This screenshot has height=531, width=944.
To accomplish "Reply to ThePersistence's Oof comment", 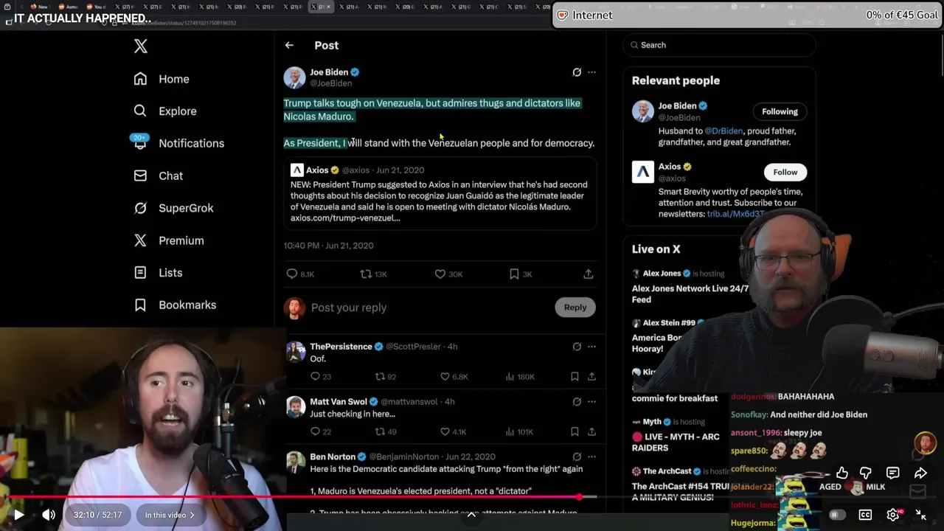I will click(315, 377).
